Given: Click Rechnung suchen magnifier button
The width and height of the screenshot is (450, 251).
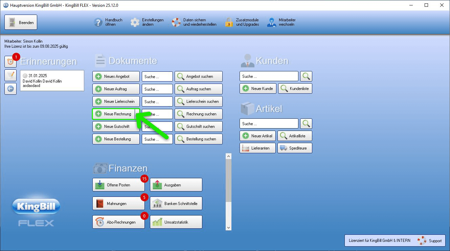Looking at the screenshot, I should pos(199,114).
